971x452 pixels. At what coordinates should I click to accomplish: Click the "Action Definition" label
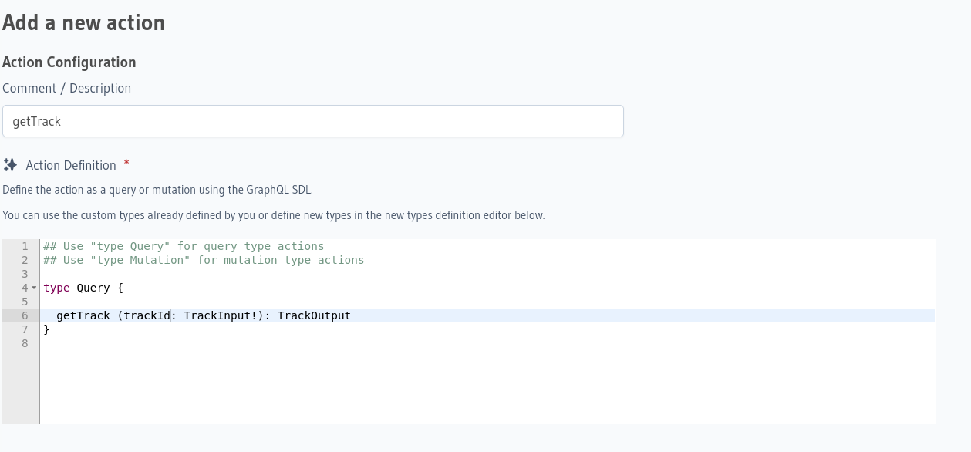[x=71, y=165]
